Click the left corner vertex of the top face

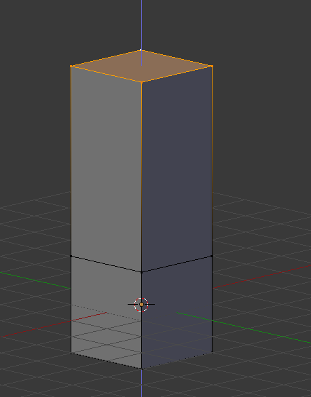click(71, 67)
